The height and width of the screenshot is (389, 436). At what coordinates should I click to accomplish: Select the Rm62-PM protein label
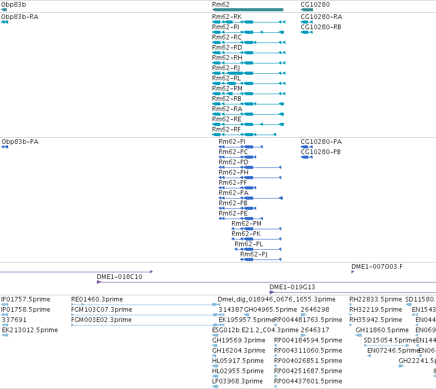246,224
